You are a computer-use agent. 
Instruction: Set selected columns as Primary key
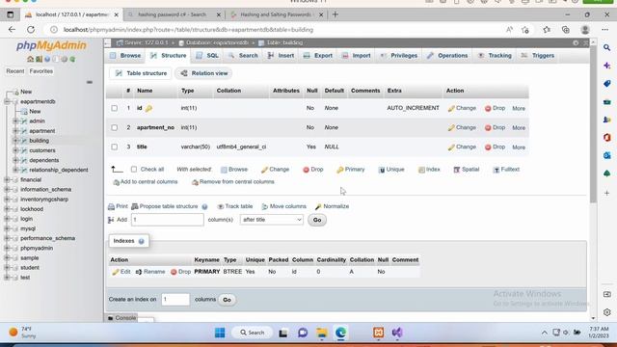click(351, 170)
